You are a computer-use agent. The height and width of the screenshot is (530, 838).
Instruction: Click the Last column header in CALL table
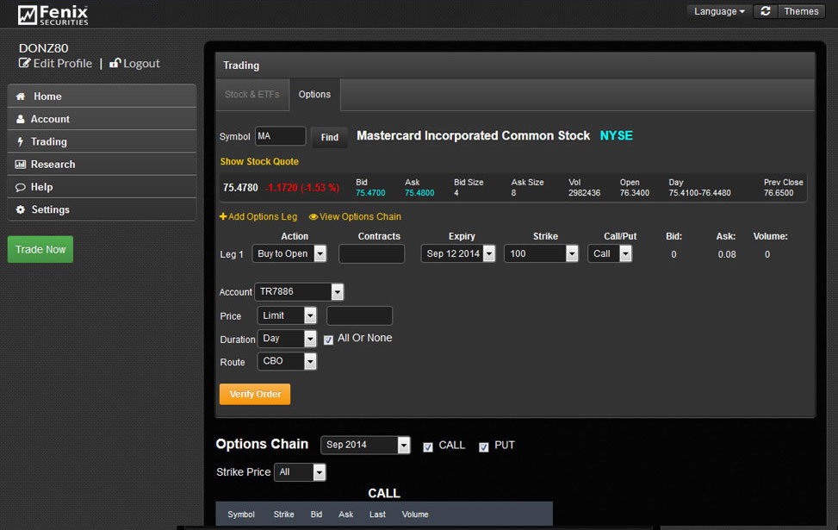(x=377, y=514)
